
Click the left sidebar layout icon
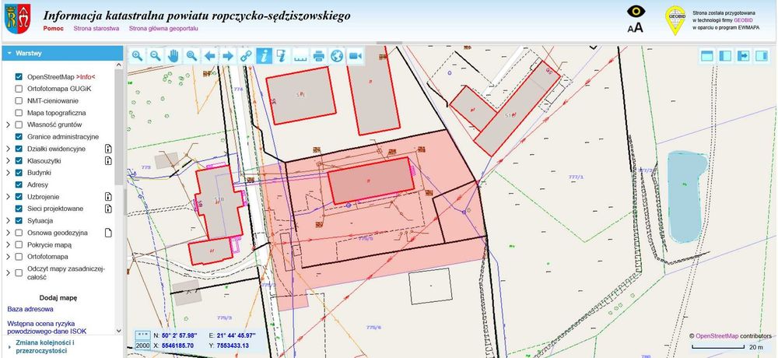[725, 55]
